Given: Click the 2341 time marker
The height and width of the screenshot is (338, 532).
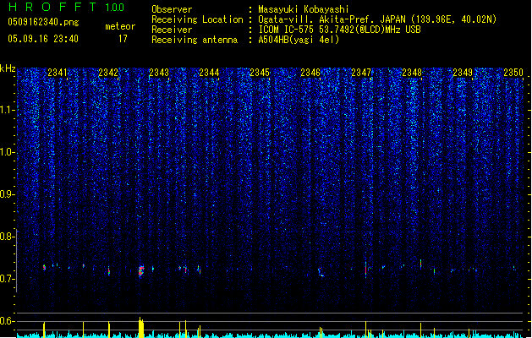Looking at the screenshot, I should click(58, 73).
